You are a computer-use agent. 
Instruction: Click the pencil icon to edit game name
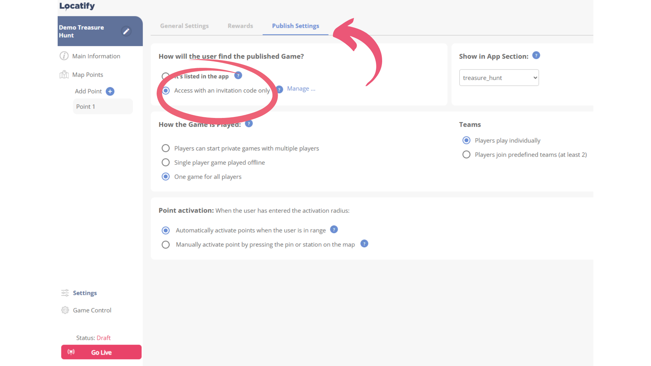coord(126,31)
